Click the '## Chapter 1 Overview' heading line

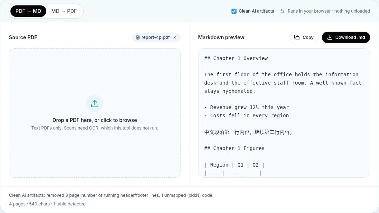click(x=236, y=58)
